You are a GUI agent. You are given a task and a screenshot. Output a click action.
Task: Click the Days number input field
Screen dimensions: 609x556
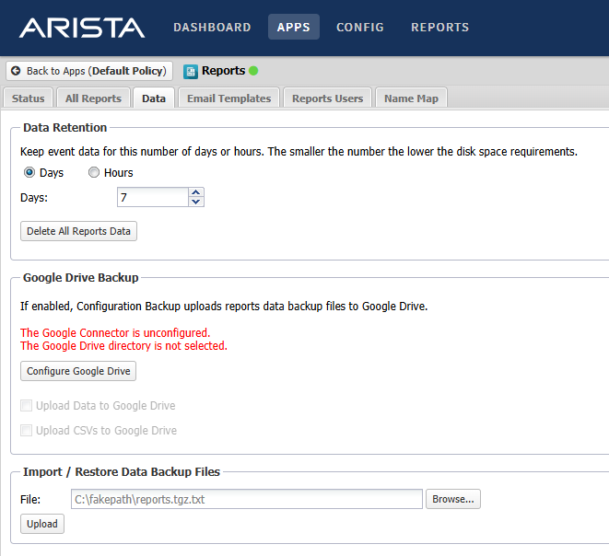(x=152, y=197)
